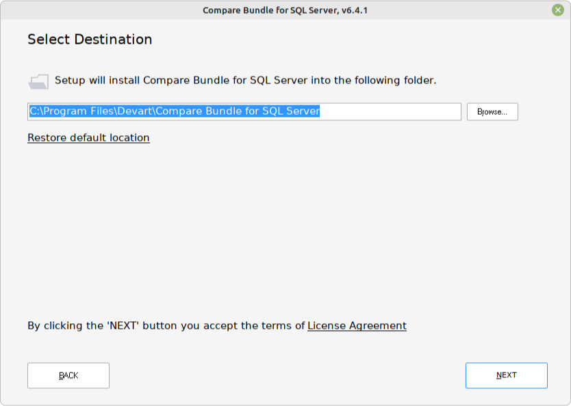Open the License Agreement link

coord(357,325)
